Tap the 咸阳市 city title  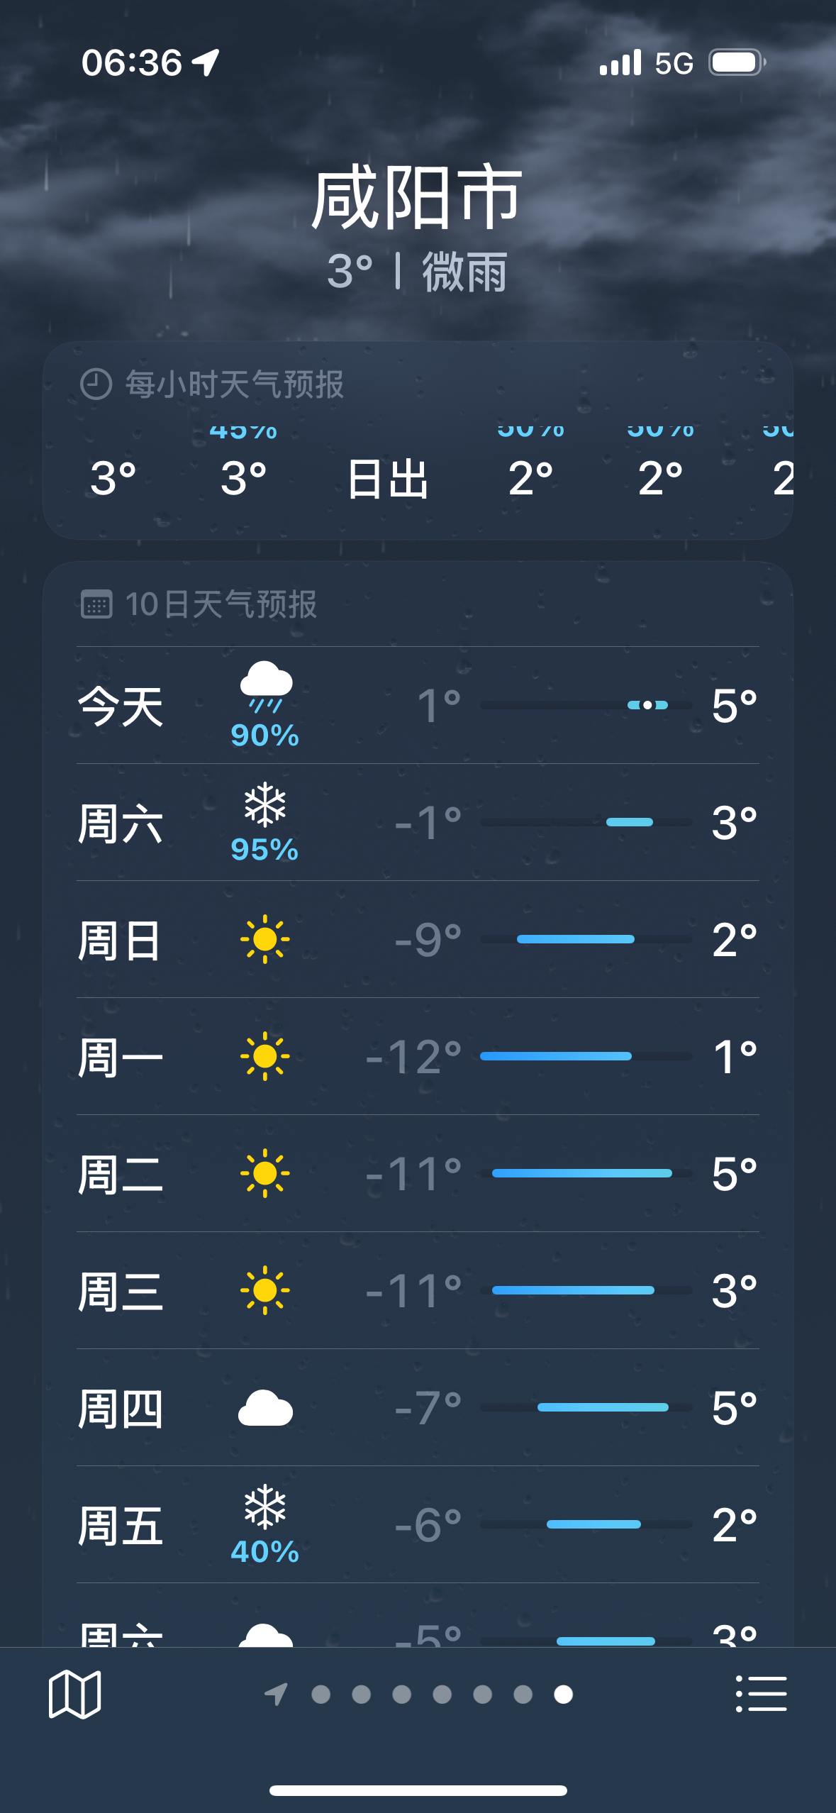tap(418, 199)
